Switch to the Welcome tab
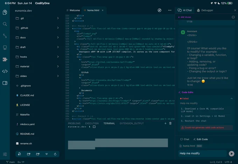 (x=73, y=10)
